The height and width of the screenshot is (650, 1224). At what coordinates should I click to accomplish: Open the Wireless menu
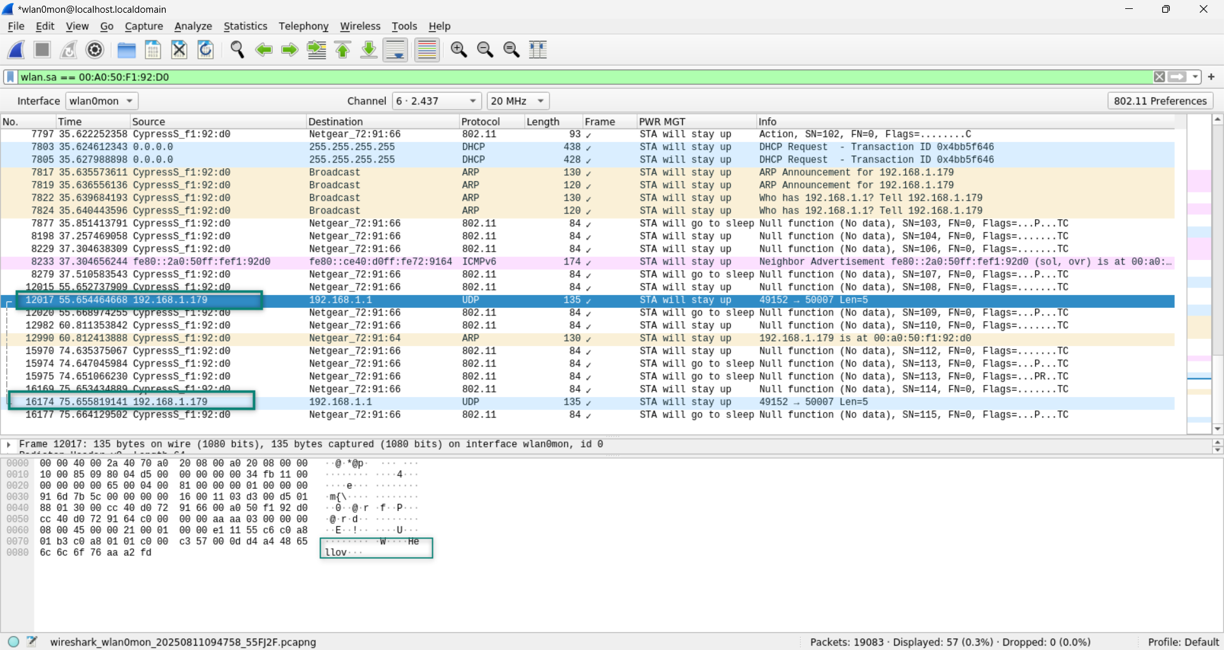coord(360,26)
